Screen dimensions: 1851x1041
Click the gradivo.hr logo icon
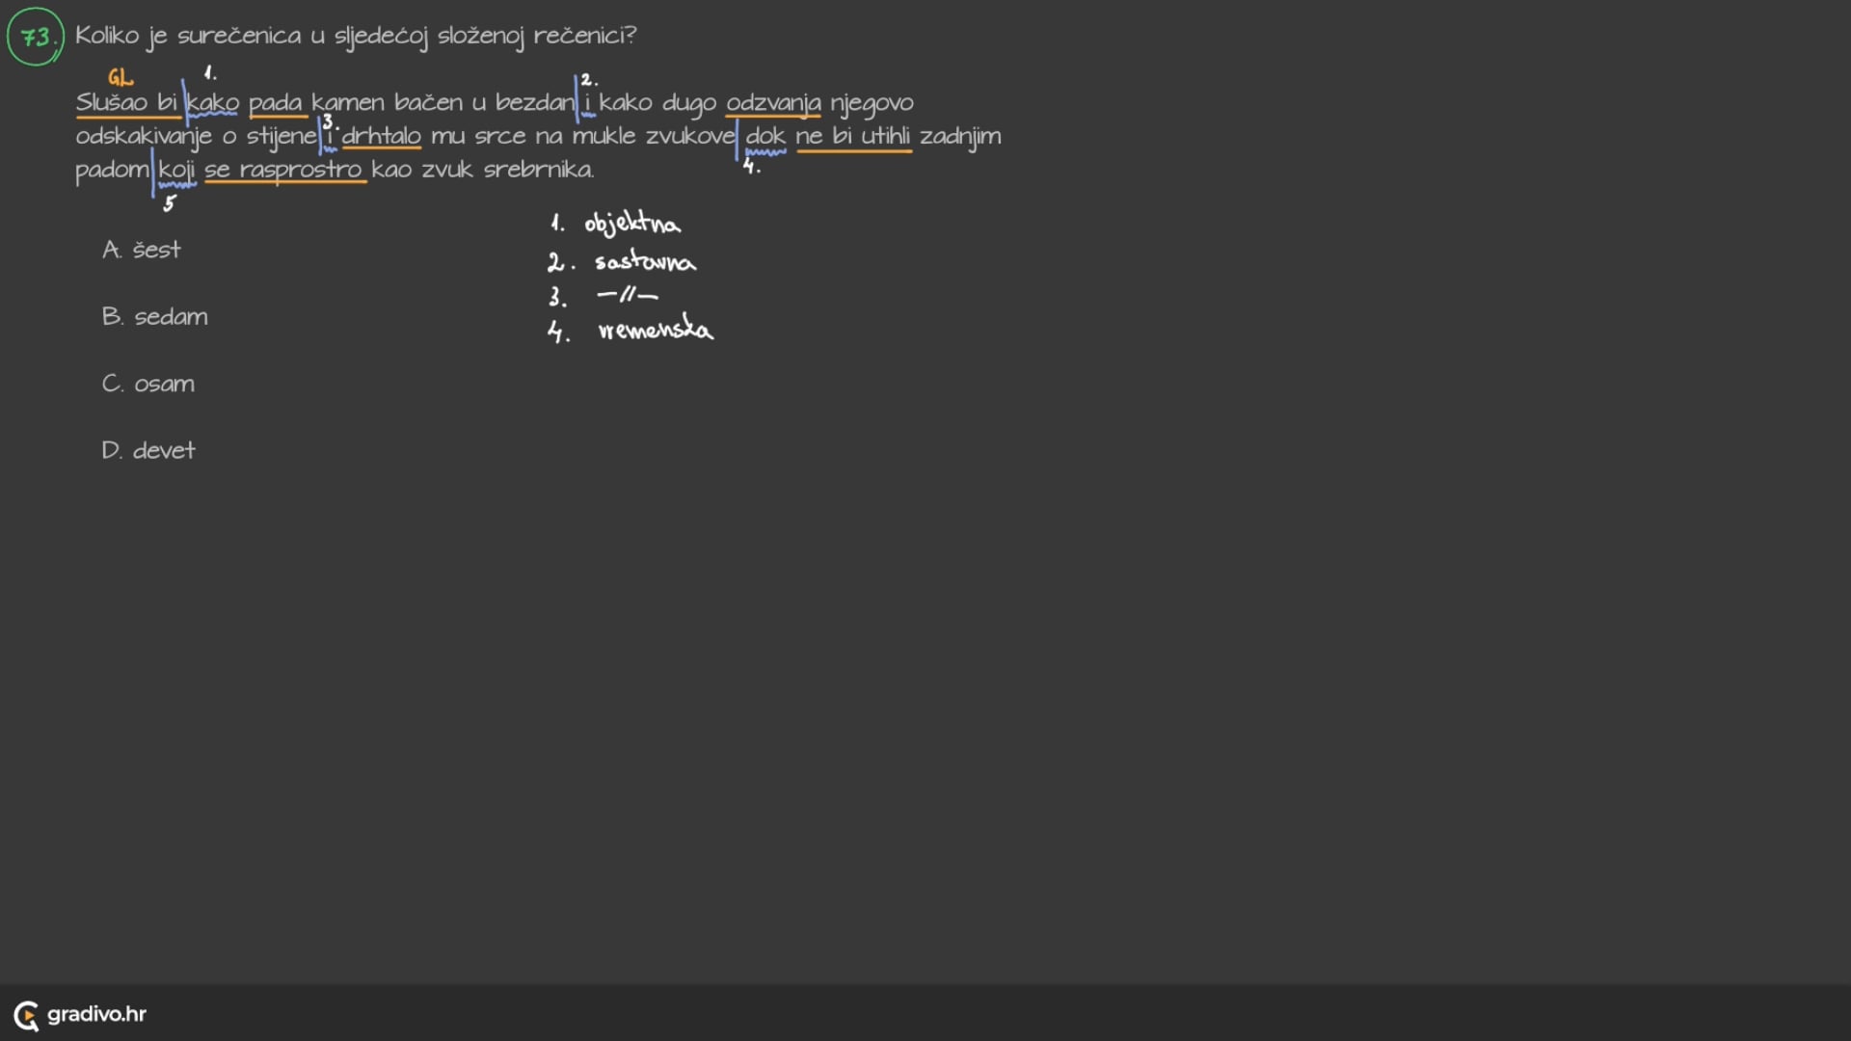26,1015
